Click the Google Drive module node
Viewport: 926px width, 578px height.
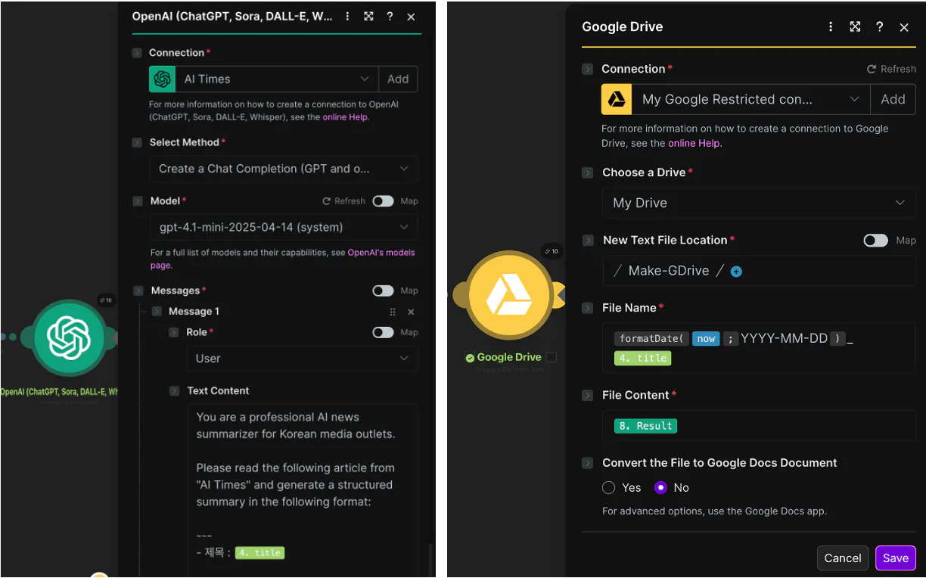coord(508,296)
